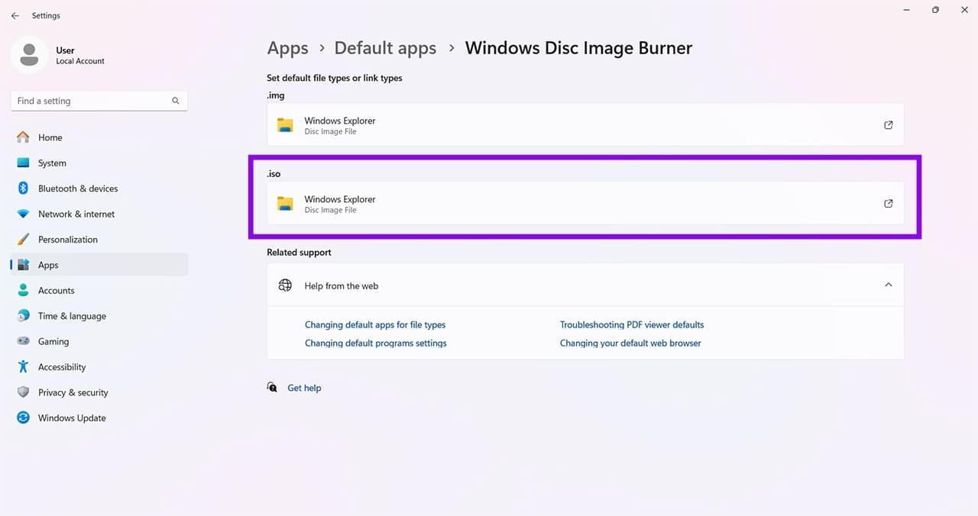This screenshot has height=516, width=978.
Task: Click the back arrow in Settings
Action: point(15,15)
